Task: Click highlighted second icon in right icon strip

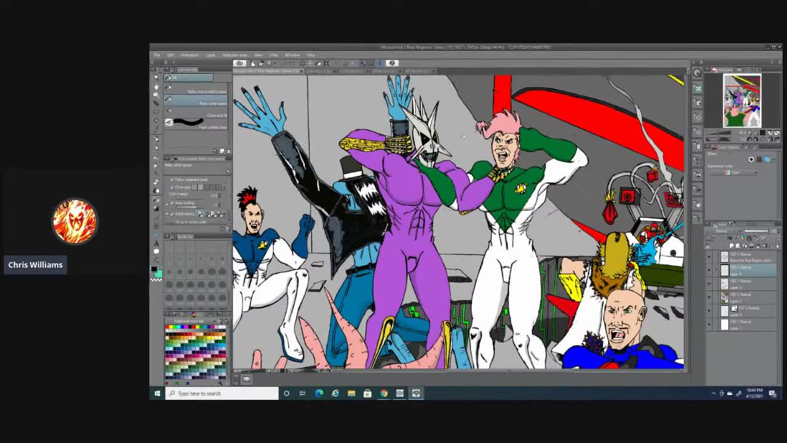Action: pos(697,88)
